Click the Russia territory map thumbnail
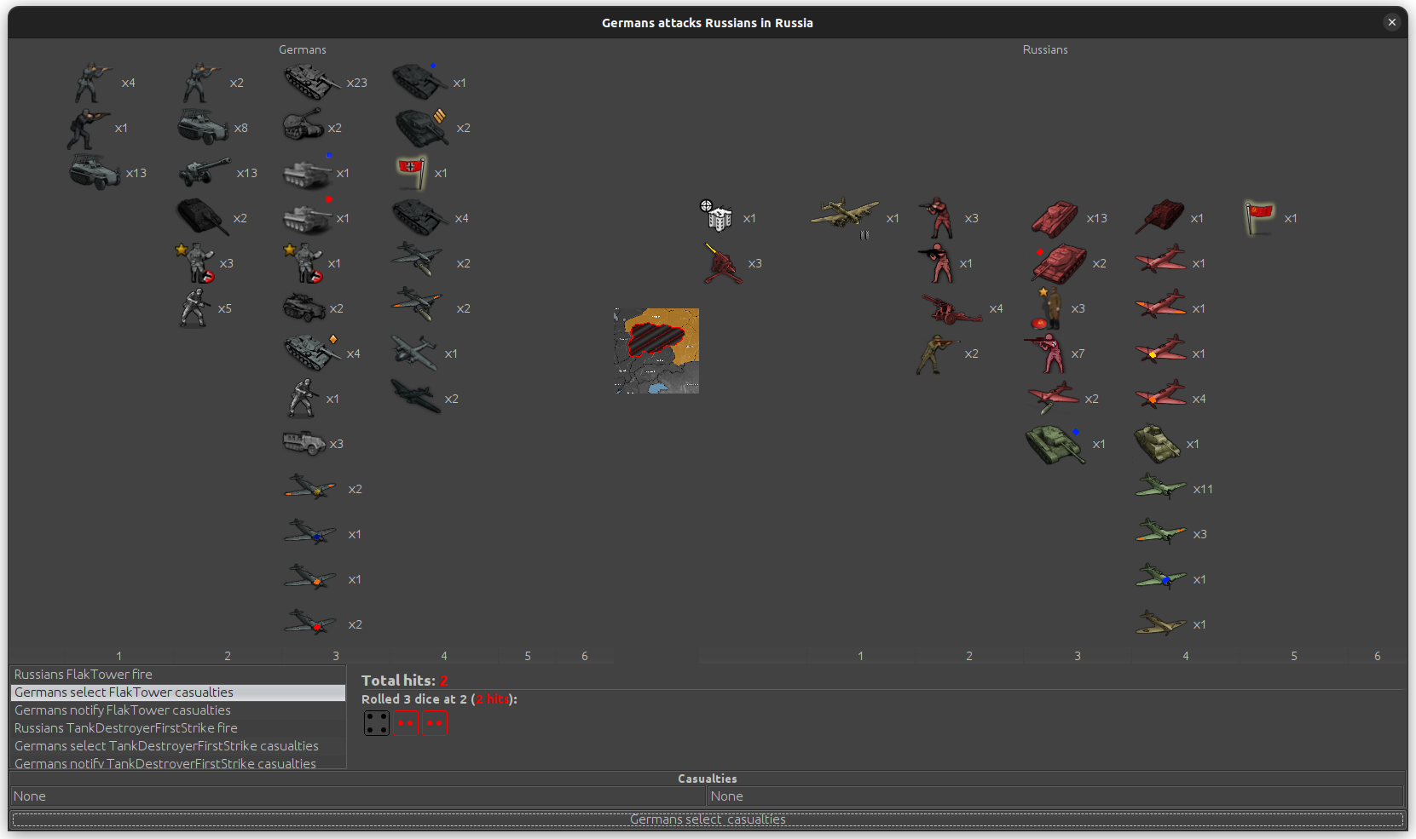The image size is (1416, 839). click(656, 350)
